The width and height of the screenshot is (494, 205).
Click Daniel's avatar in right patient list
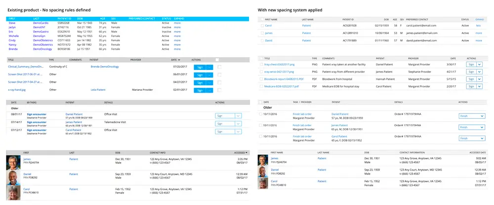(x=263, y=172)
